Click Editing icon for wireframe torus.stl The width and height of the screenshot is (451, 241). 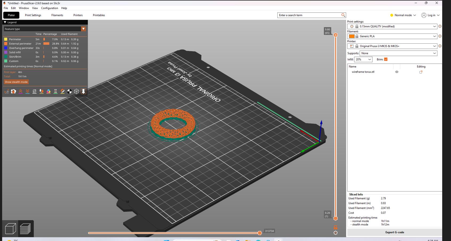pyautogui.click(x=421, y=72)
